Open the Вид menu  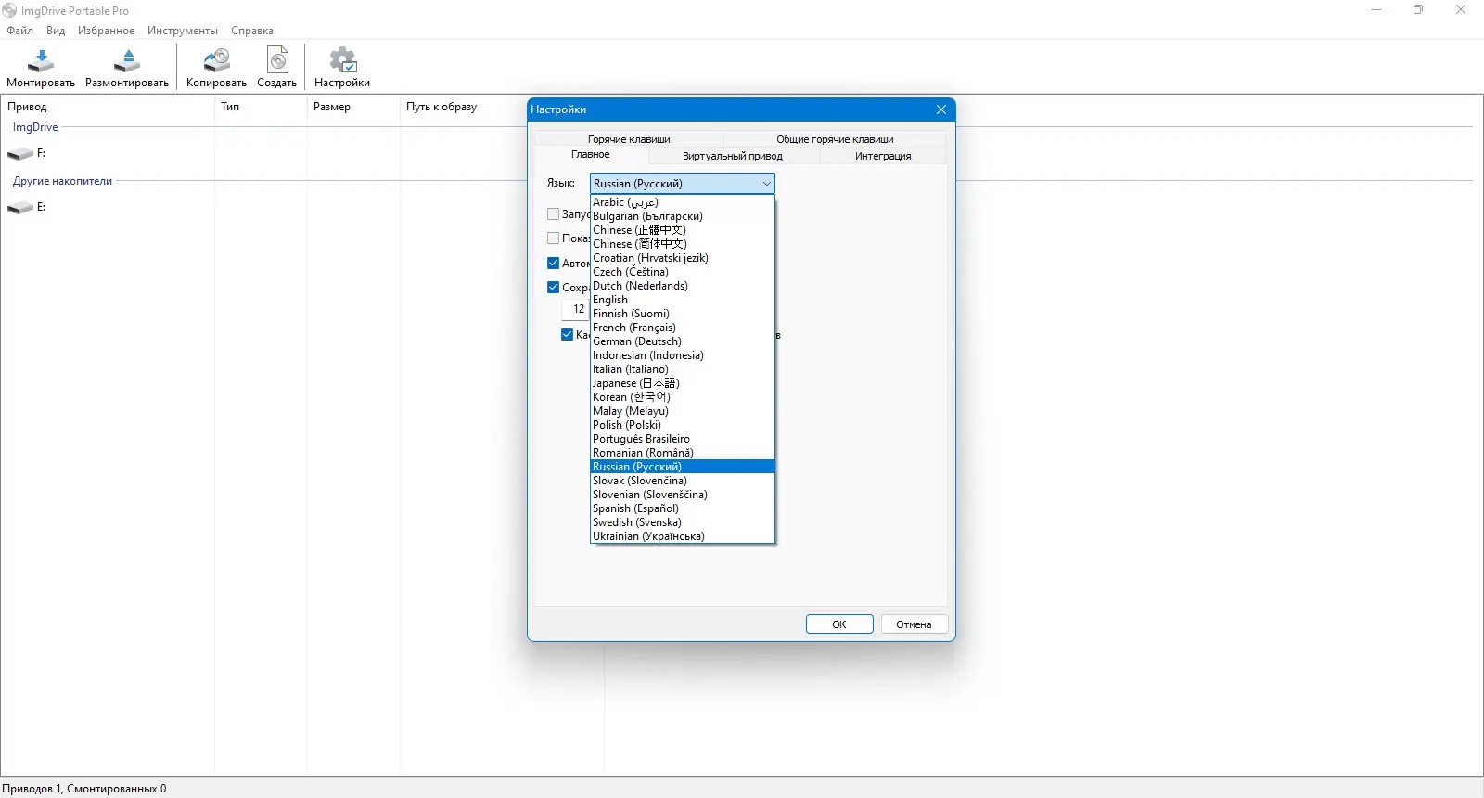(x=56, y=31)
